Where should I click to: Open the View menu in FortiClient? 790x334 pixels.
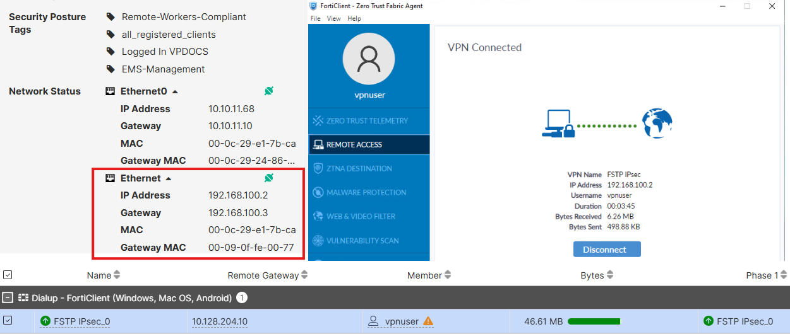(333, 18)
